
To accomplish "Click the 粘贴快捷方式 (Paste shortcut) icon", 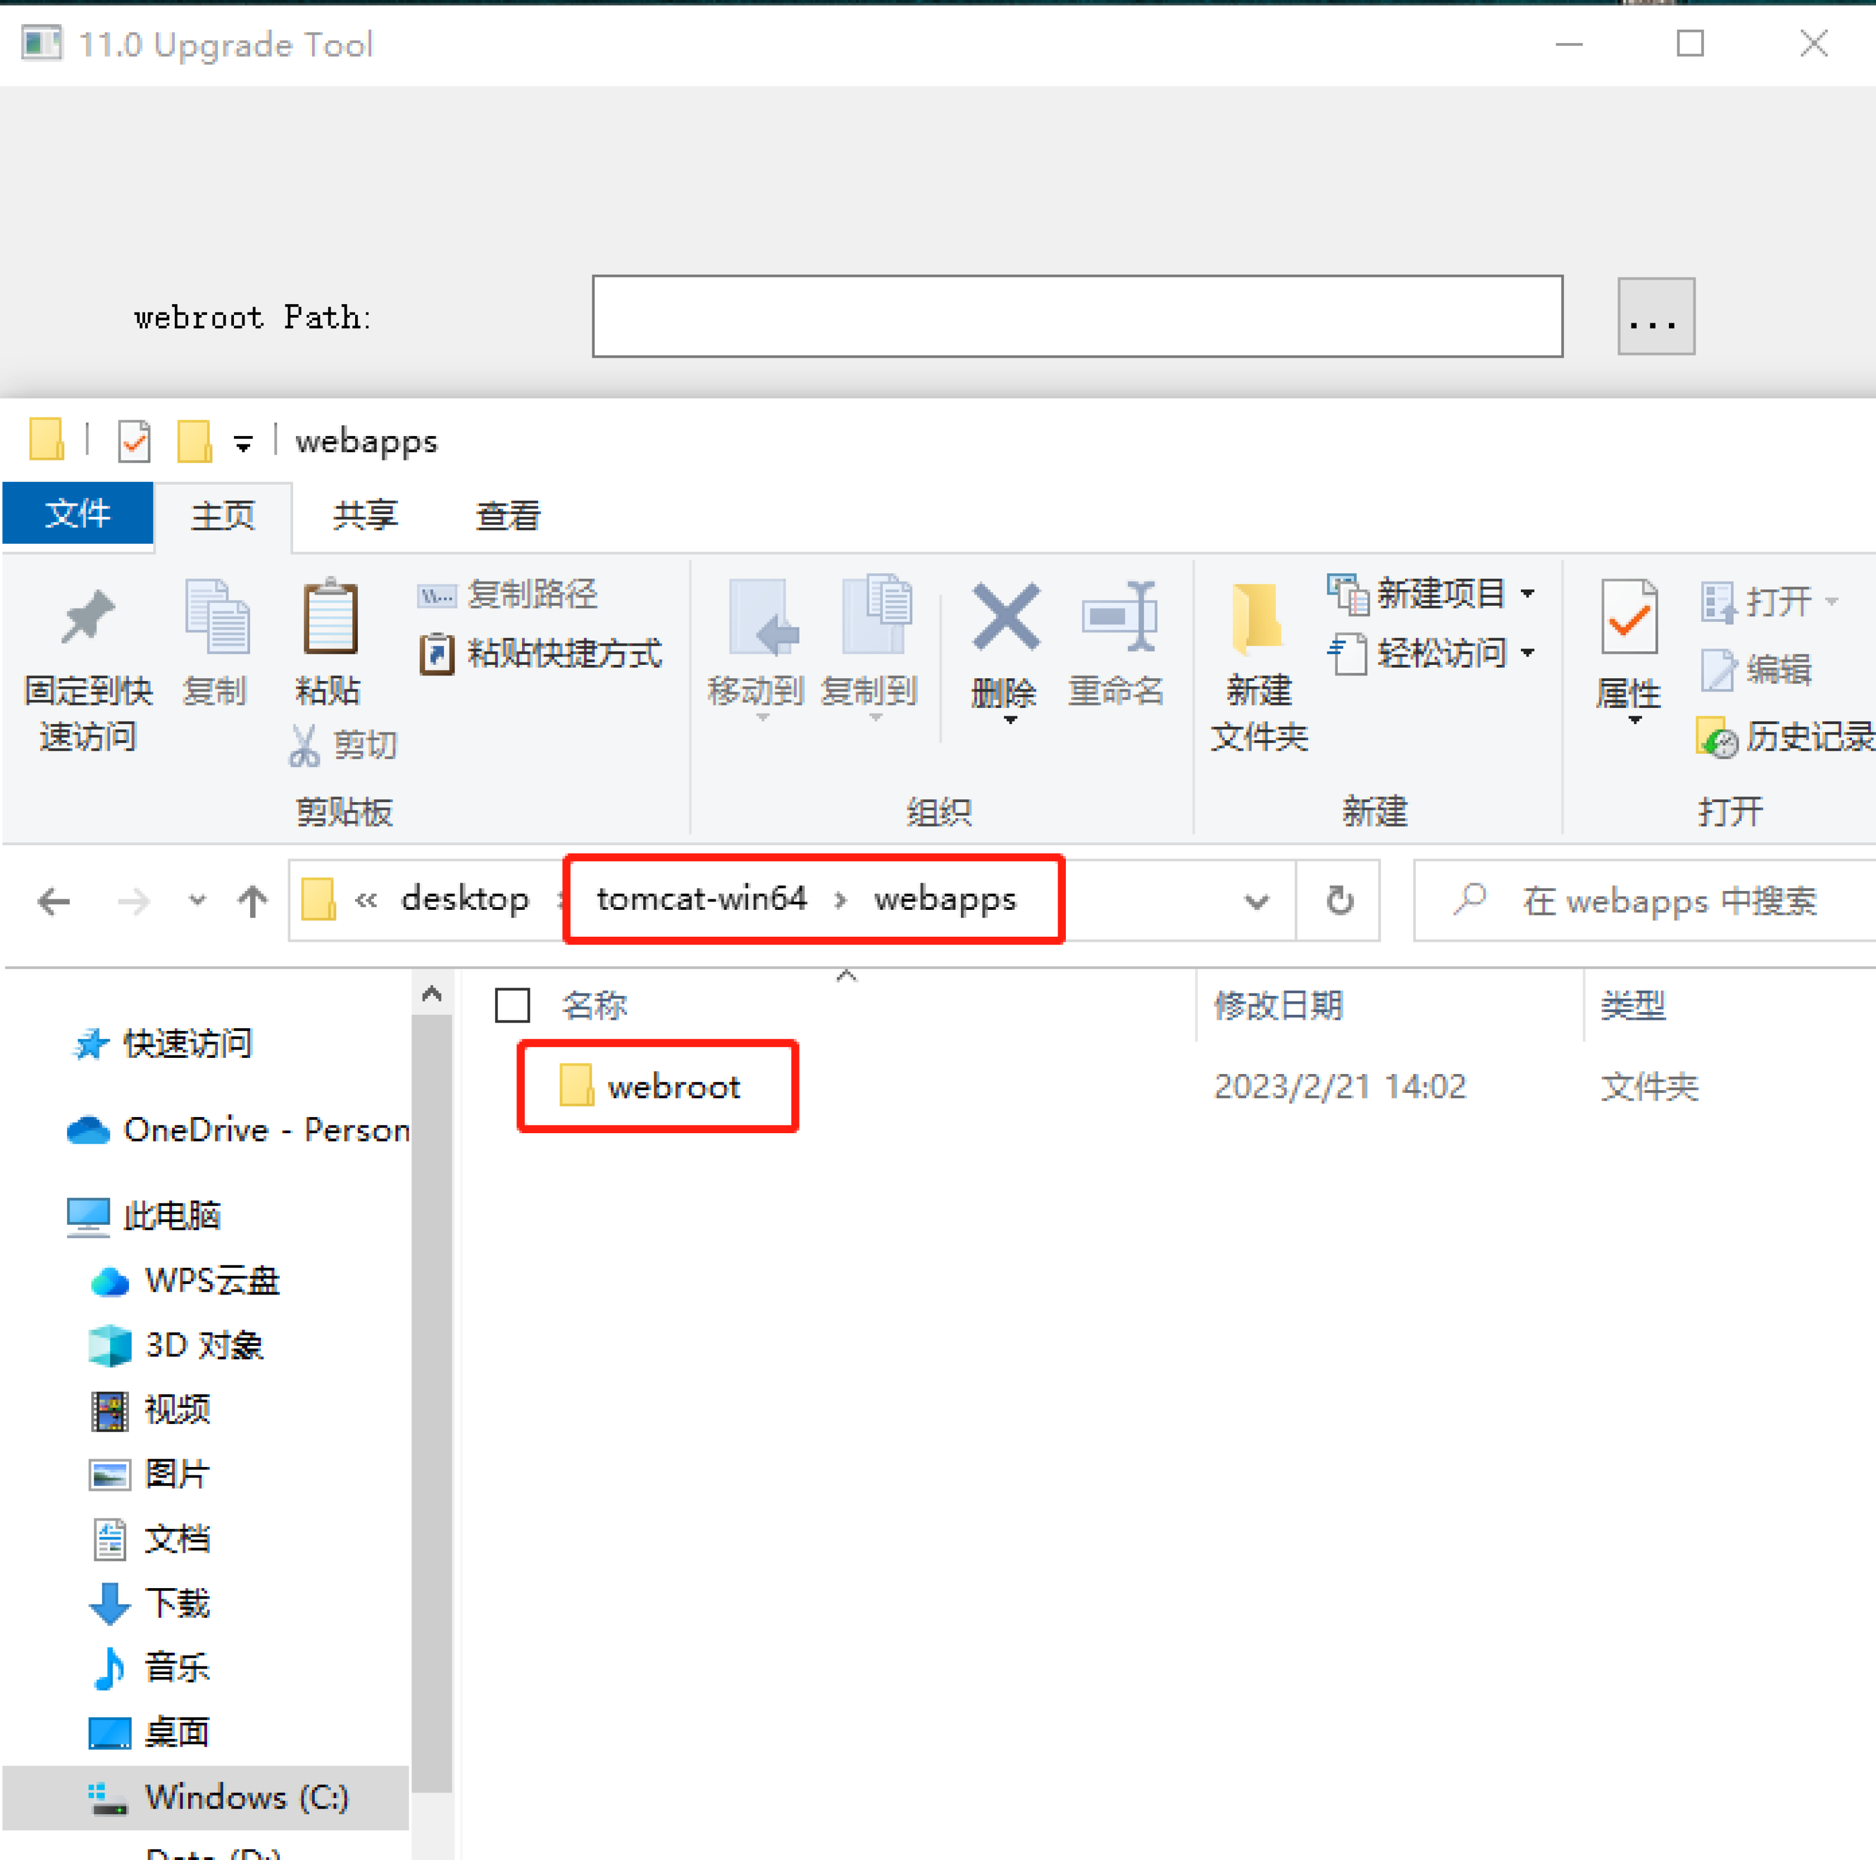I will coord(437,654).
